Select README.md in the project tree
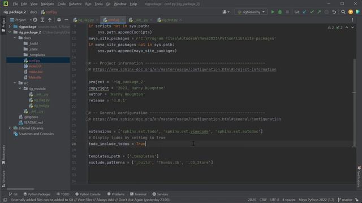 (x=33, y=122)
